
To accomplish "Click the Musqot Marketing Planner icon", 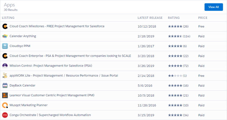I will click(x=5, y=105).
